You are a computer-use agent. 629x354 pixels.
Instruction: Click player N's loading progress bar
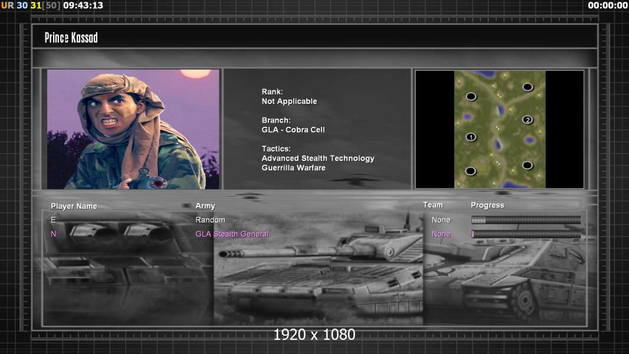[526, 234]
